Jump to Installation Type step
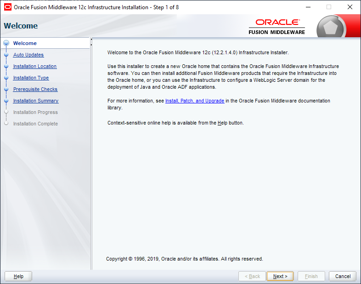This screenshot has width=361, height=284. coord(31,78)
